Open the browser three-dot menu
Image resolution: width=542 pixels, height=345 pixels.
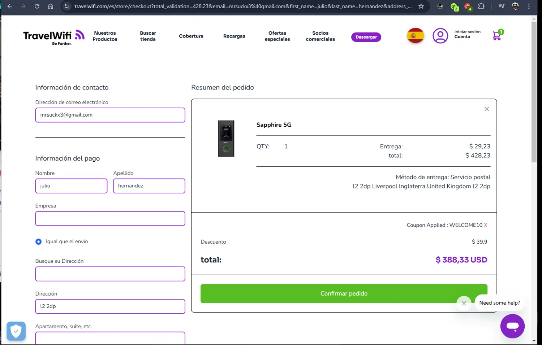pyautogui.click(x=529, y=6)
